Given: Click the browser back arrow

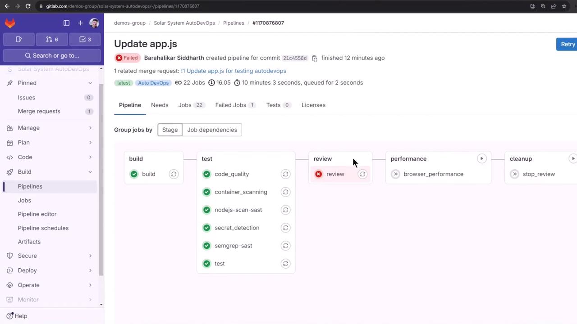Looking at the screenshot, I should pyautogui.click(x=7, y=6).
